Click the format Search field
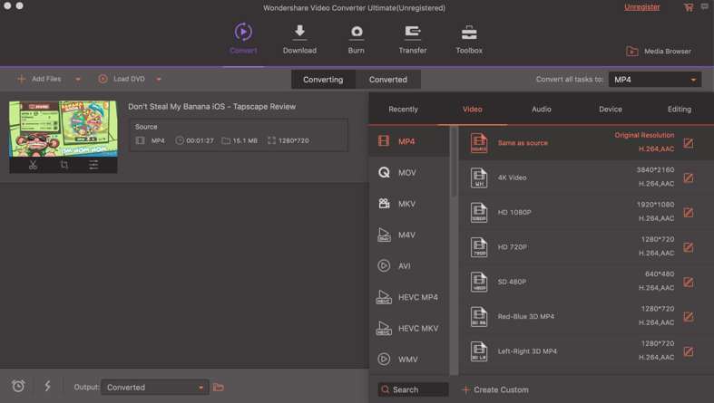 [x=413, y=389]
